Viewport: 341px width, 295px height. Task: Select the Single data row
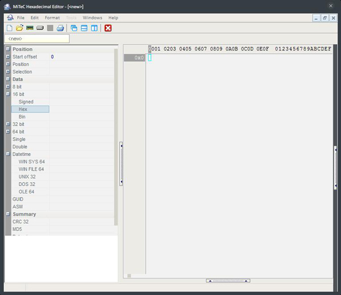point(63,139)
